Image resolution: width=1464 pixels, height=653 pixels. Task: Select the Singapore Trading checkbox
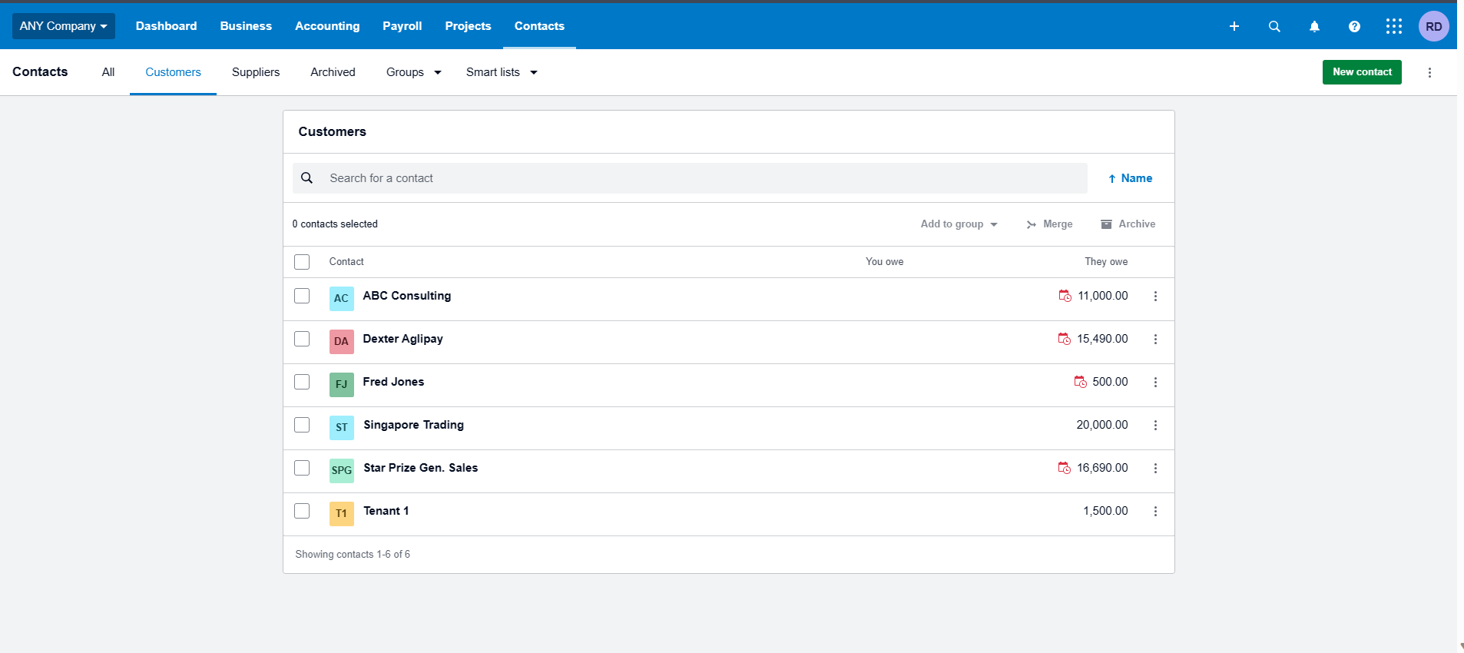coord(302,425)
